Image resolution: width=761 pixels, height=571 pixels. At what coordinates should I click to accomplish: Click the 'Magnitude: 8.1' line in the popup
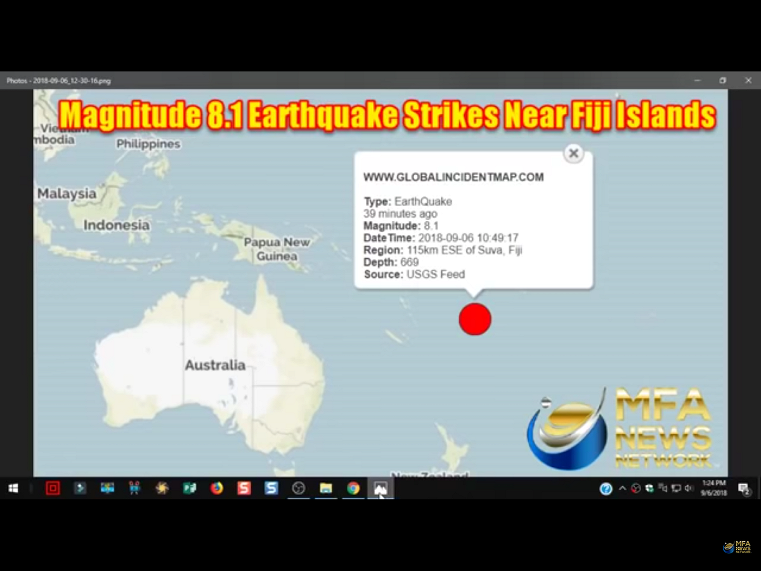click(x=401, y=226)
